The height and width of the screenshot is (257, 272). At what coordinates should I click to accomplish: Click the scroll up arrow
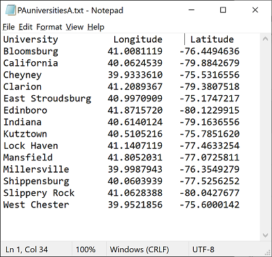click(x=265, y=39)
